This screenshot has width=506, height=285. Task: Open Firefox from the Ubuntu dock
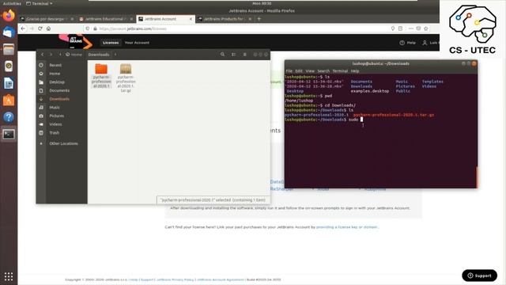tap(9, 15)
